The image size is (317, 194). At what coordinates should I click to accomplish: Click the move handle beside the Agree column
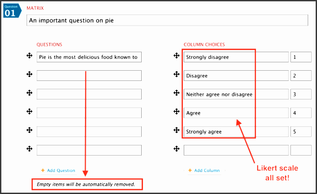(x=177, y=111)
